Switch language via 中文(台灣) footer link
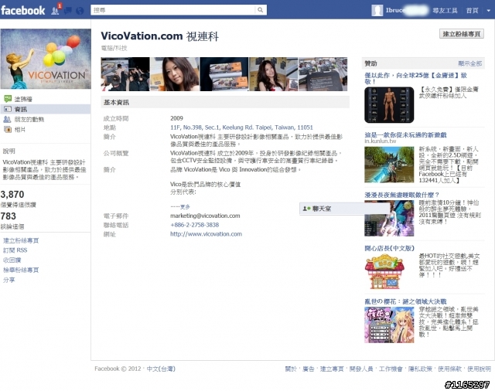The width and height of the screenshot is (495, 391). coord(161,369)
